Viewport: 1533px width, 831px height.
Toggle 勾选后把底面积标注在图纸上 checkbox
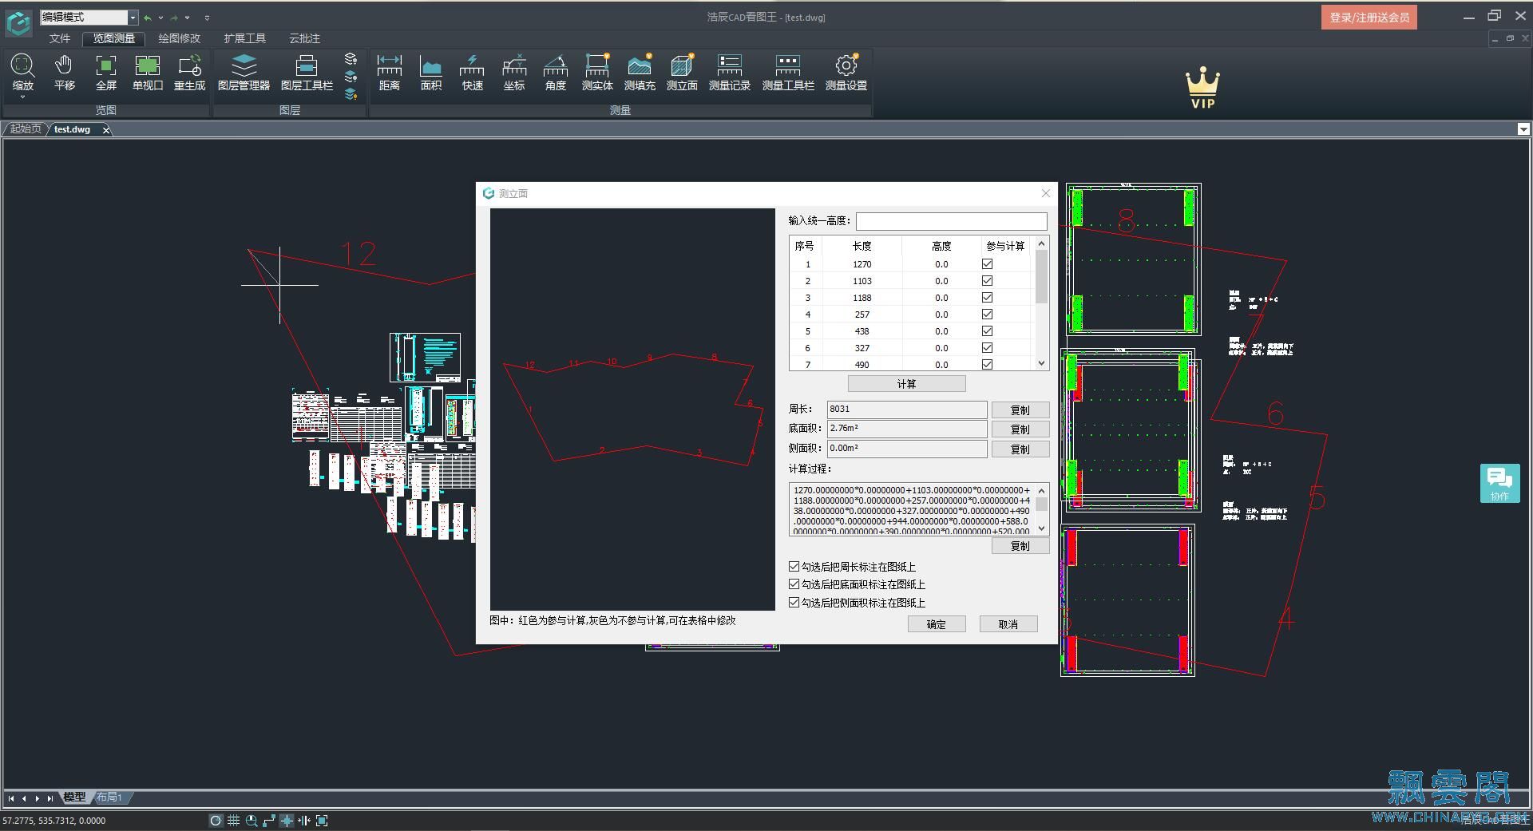click(x=794, y=584)
